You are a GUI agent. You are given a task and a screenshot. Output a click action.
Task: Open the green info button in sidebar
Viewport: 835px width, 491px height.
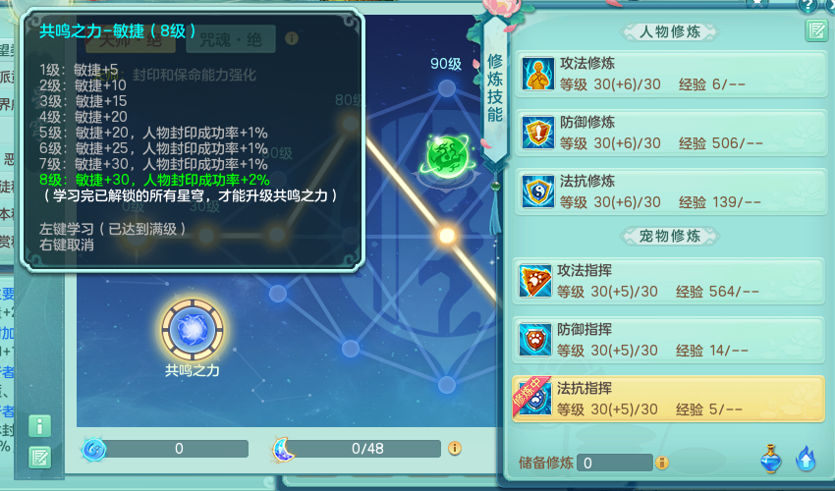pos(40,426)
